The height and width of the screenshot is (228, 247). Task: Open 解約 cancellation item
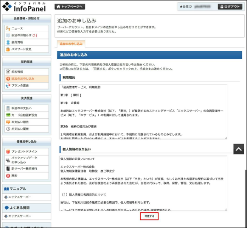27,176
